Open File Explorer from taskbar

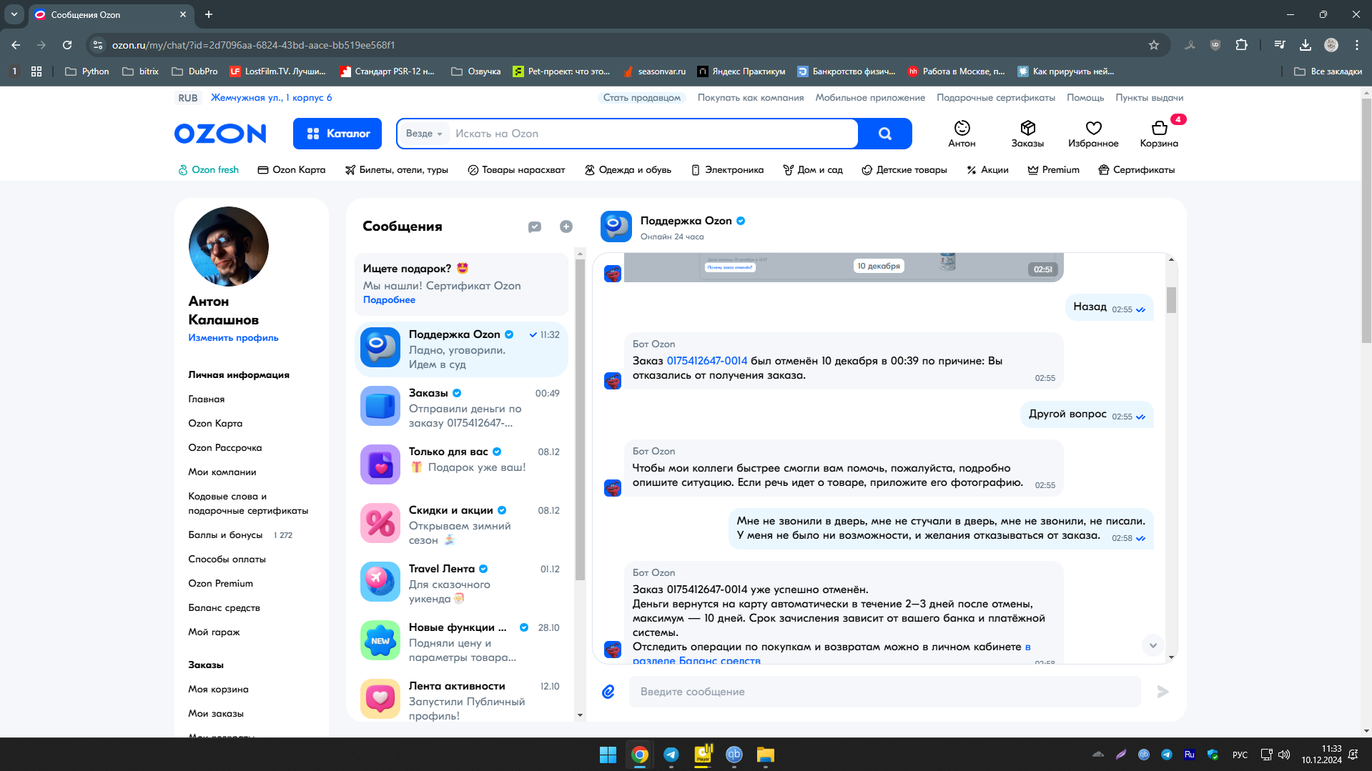pyautogui.click(x=765, y=755)
